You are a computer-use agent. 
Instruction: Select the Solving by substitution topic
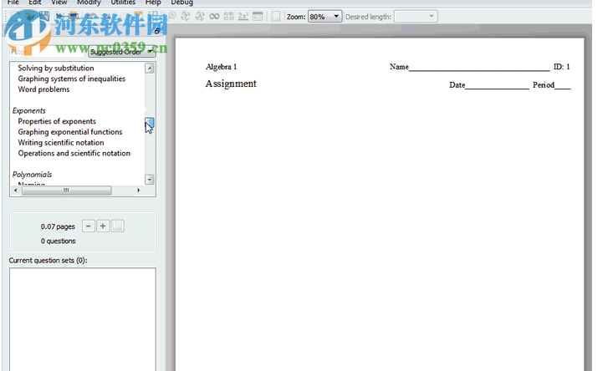pos(56,69)
